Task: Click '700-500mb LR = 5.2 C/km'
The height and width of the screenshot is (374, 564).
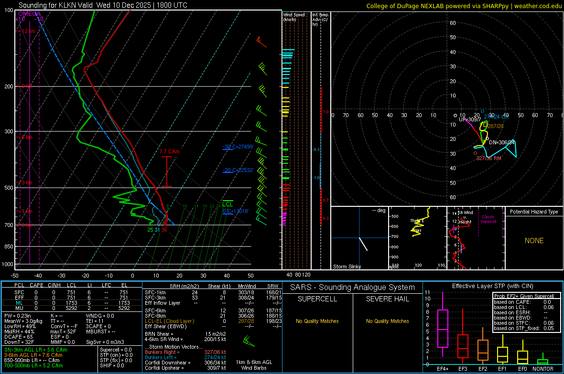Action: point(33,365)
